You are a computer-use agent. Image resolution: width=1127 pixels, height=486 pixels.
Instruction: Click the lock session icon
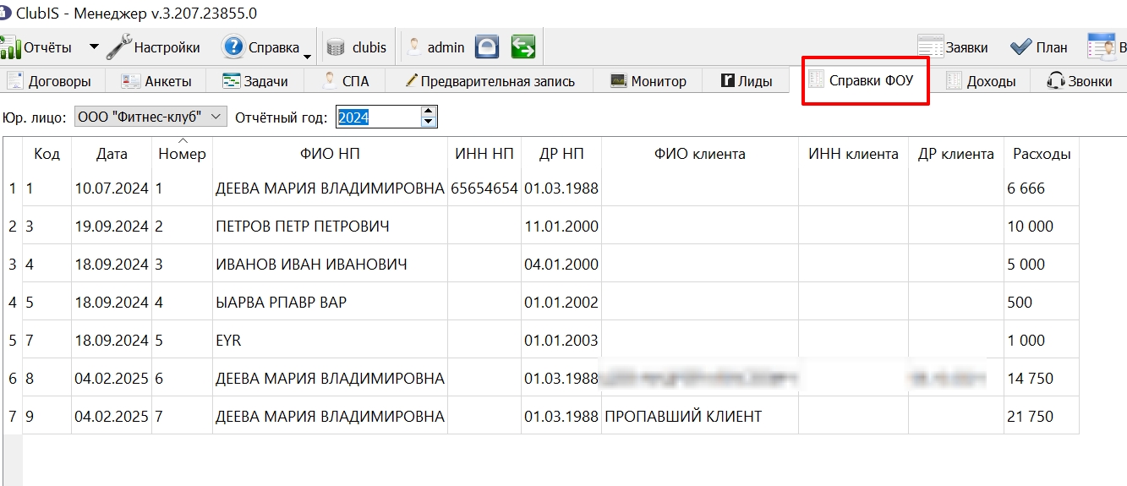[x=486, y=47]
